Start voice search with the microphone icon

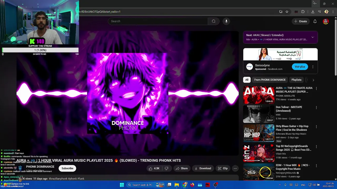[226, 21]
